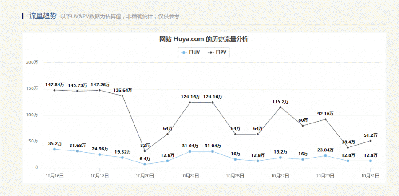Viewport: 399px width, 196px height.
Task: Select the 19.52万 UV data point
Action: tap(122, 158)
